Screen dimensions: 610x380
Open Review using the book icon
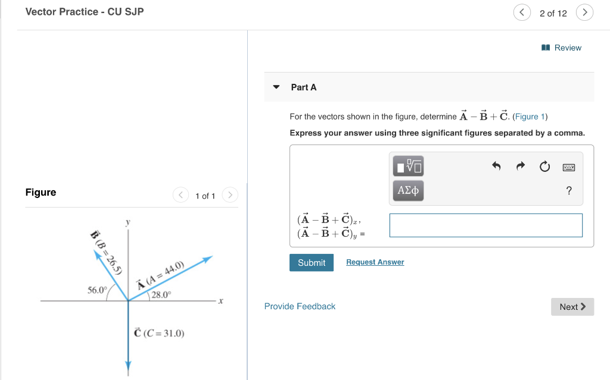click(546, 48)
